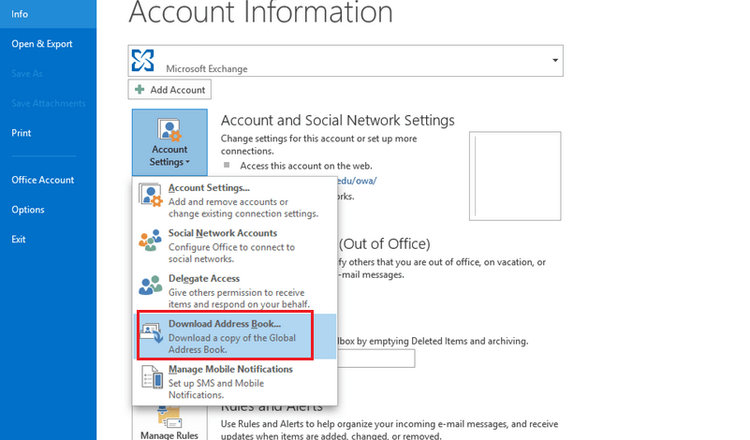Open the Info tab
750x440 pixels.
click(48, 14)
